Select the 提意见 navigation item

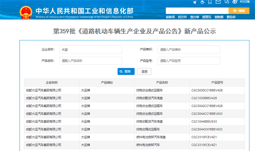pyautogui.click(x=207, y=17)
